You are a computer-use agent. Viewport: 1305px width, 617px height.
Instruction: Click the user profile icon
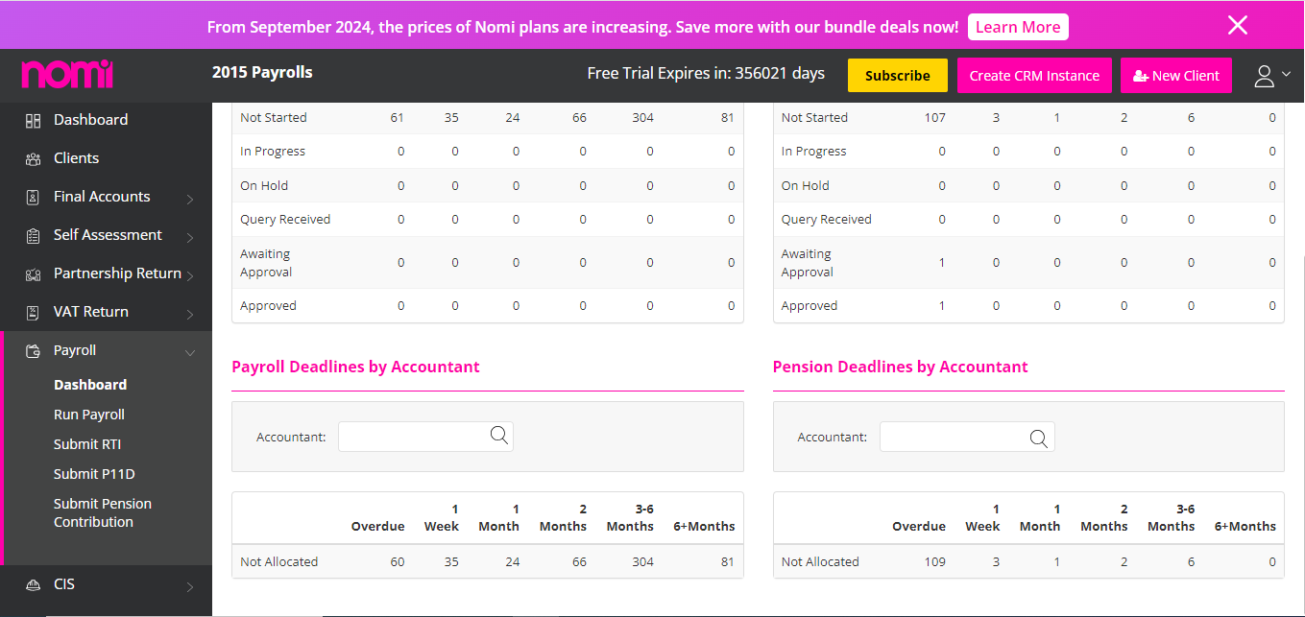click(x=1264, y=76)
